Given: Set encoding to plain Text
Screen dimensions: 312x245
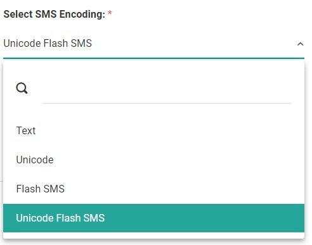Looking at the screenshot, I should [153, 130].
